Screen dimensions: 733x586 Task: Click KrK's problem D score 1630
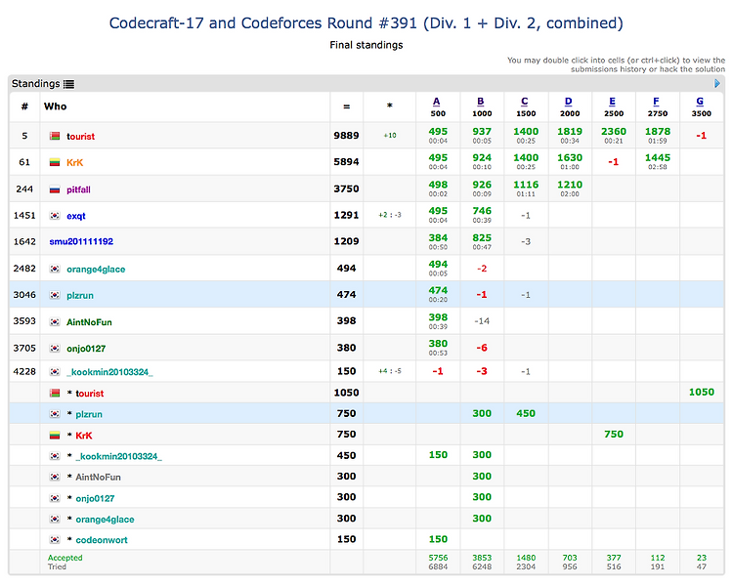(570, 157)
